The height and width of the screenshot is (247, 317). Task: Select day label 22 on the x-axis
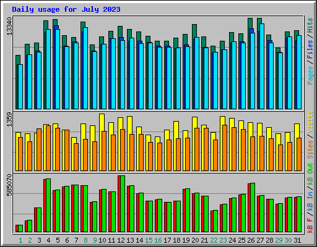pyautogui.click(x=214, y=240)
